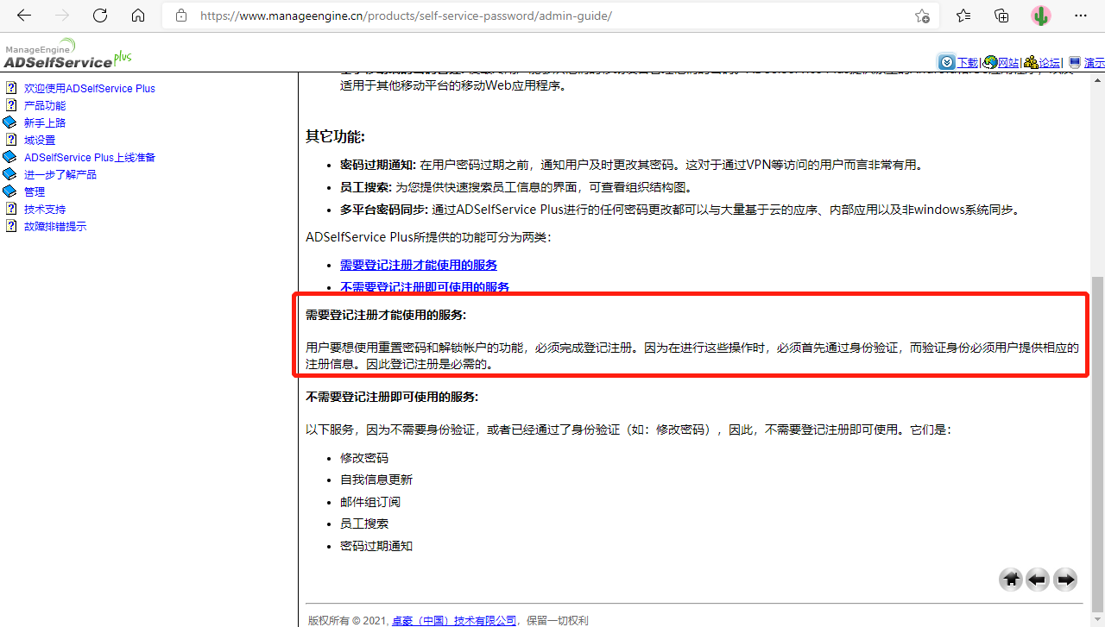Open the 论坛 link in top bar
Viewport: 1105px width, 627px height.
coord(1049,63)
